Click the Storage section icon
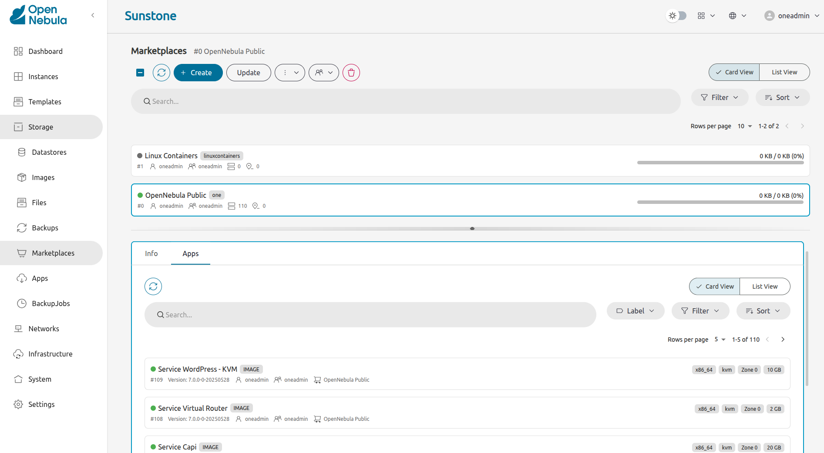This screenshot has width=824, height=453. [x=18, y=127]
